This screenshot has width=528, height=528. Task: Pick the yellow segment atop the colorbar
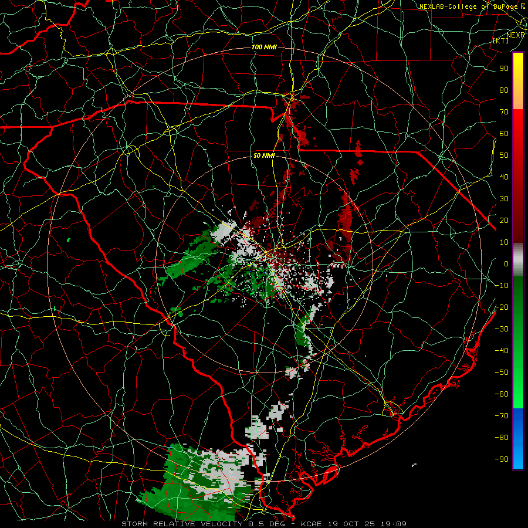518,81
